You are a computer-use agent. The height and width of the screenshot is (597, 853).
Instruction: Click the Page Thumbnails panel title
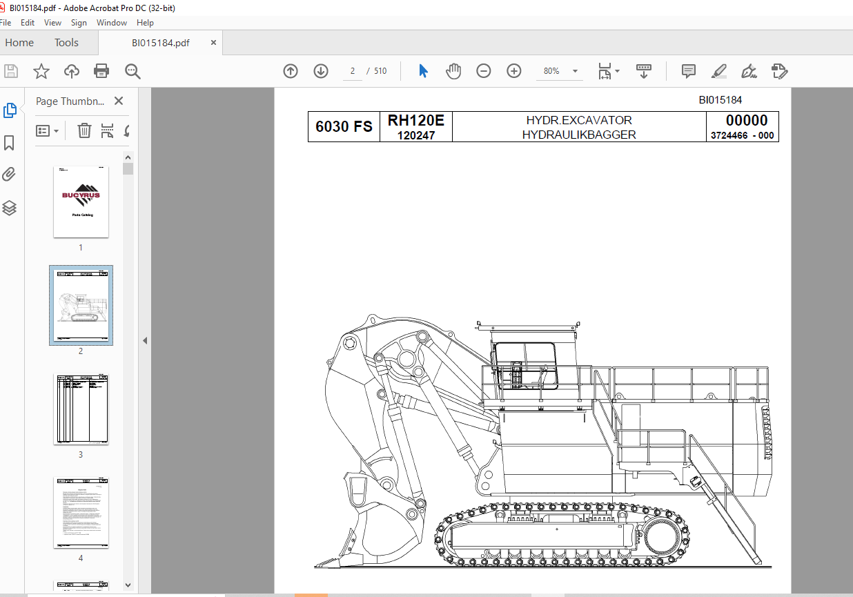[x=70, y=101]
